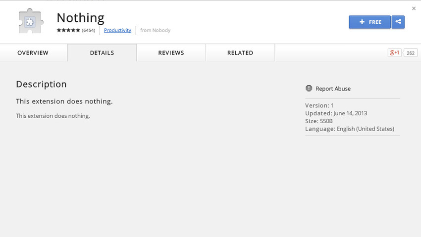This screenshot has height=237, width=421.
Task: Click the rating count (6454)
Action: coord(89,30)
